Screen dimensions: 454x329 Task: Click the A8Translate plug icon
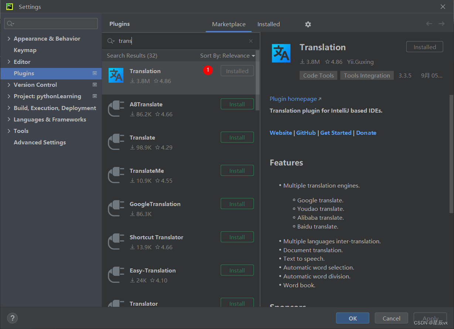pyautogui.click(x=116, y=109)
